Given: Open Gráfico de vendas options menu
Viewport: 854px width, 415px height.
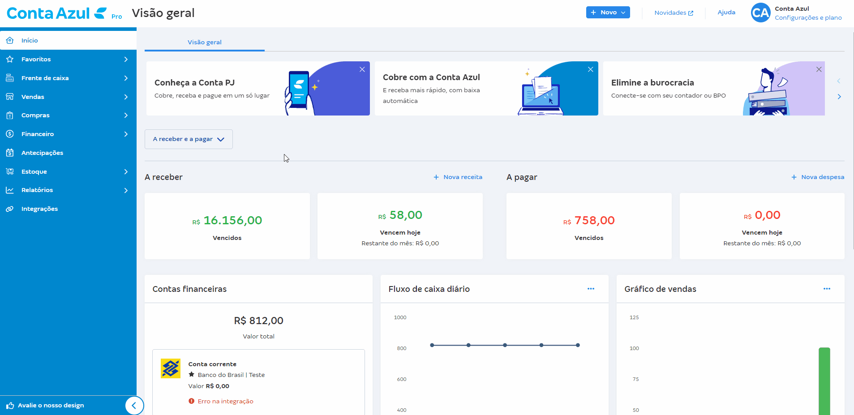Looking at the screenshot, I should tap(827, 289).
